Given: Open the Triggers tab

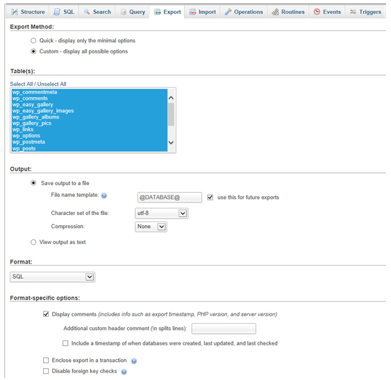Looking at the screenshot, I should pos(365,12).
